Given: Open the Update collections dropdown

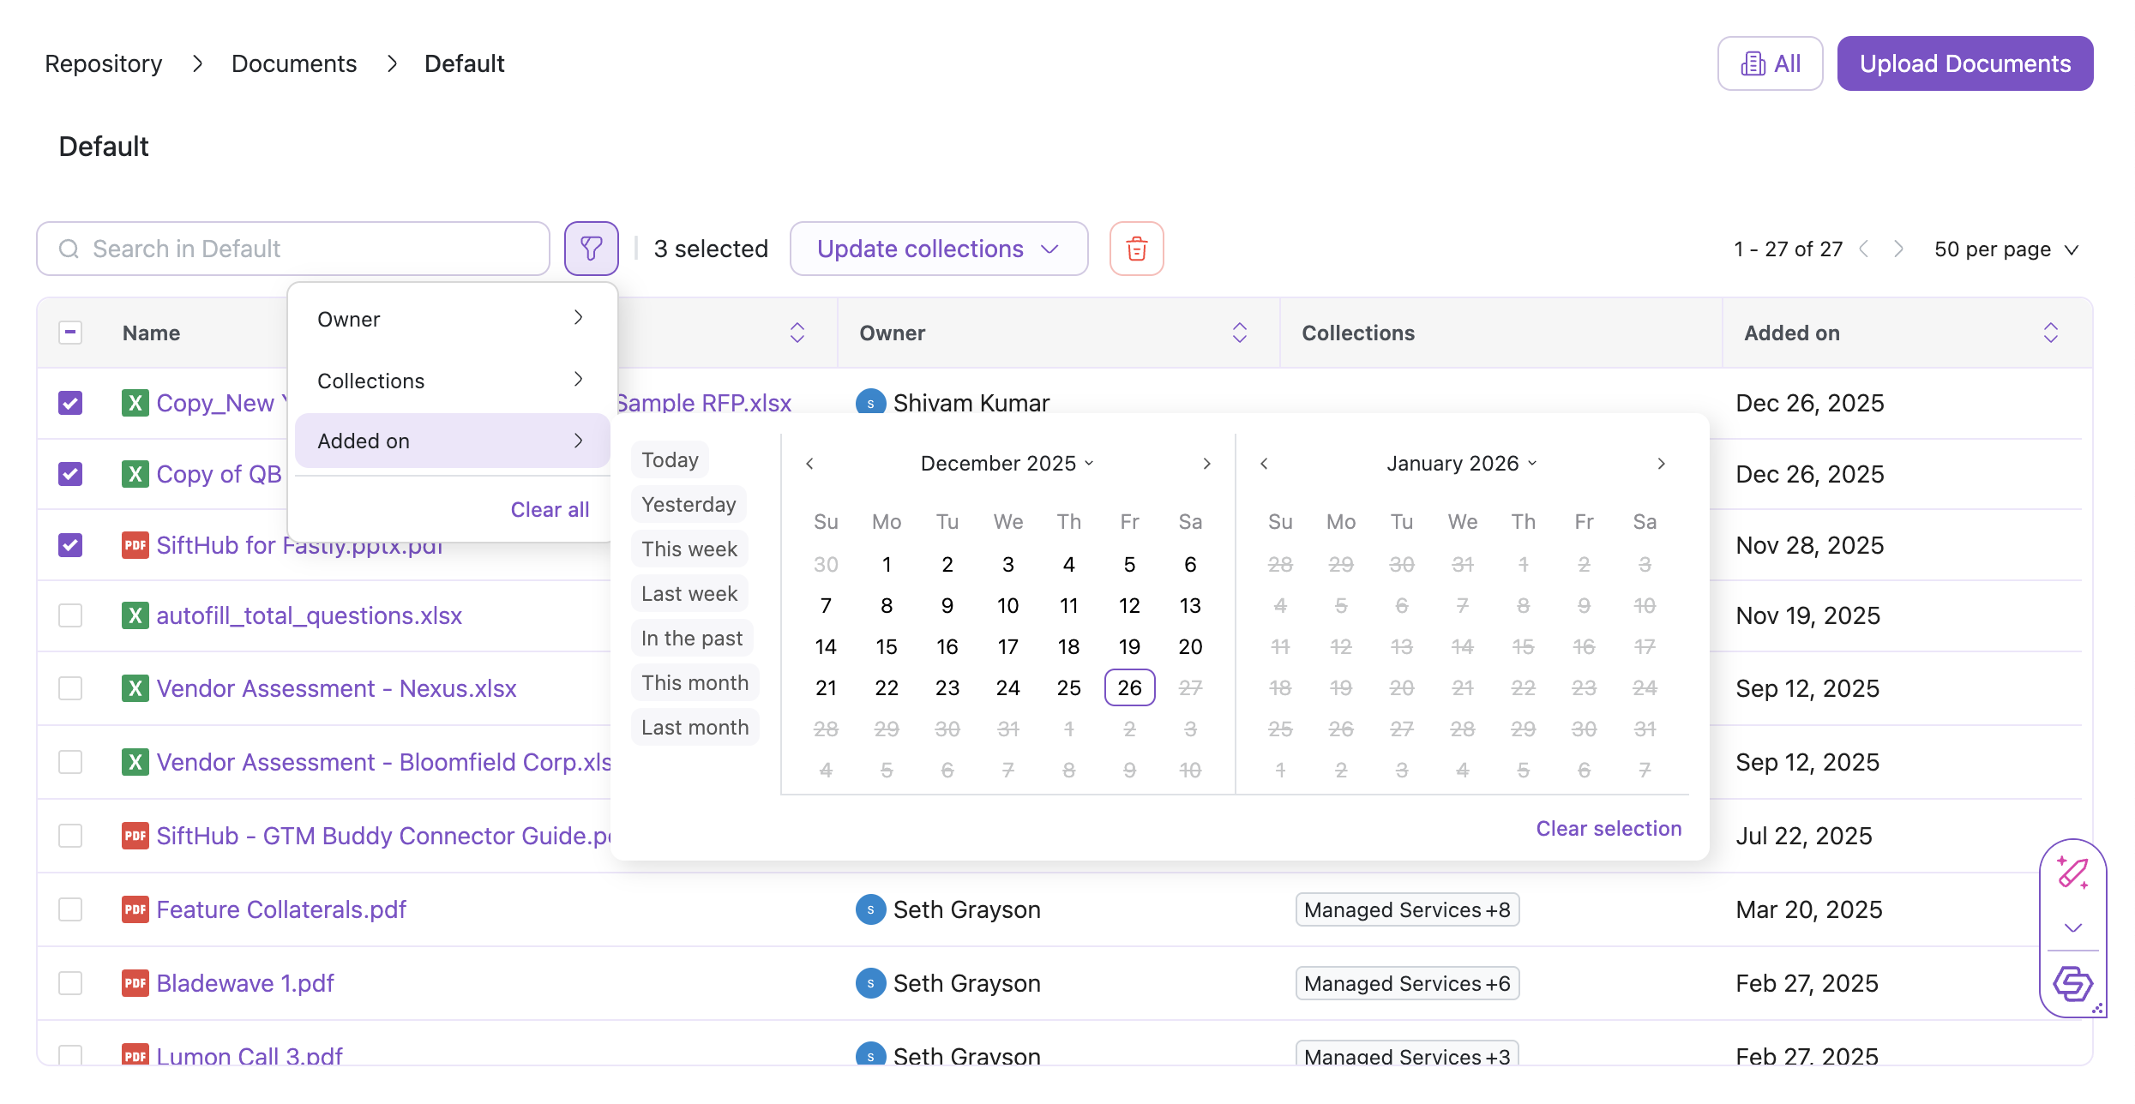Looking at the screenshot, I should coord(938,249).
